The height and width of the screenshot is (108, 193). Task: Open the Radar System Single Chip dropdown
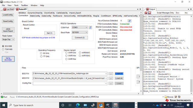8,39
